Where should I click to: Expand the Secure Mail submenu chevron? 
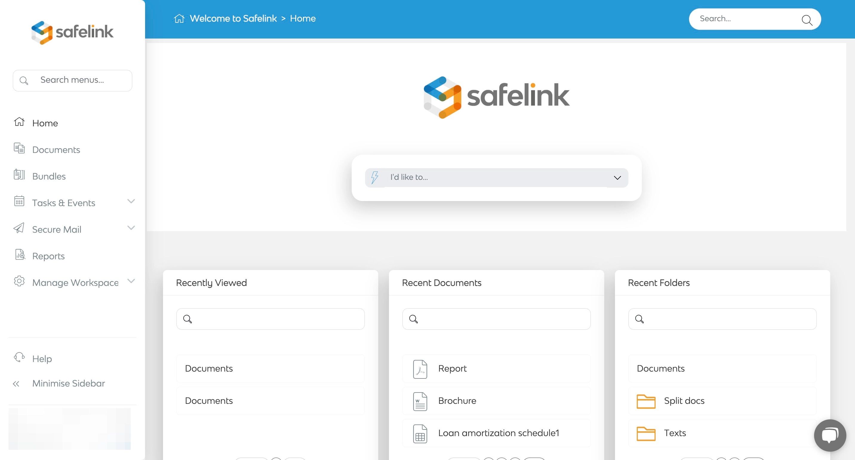pos(131,228)
